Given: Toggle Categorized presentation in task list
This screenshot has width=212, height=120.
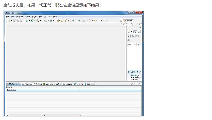Looking at the screenshot, I should (x=135, y=32).
